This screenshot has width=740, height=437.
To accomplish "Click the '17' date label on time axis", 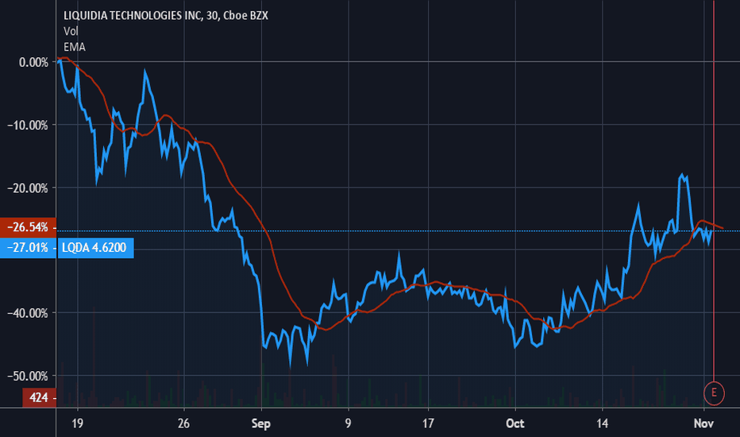I will 428,423.
